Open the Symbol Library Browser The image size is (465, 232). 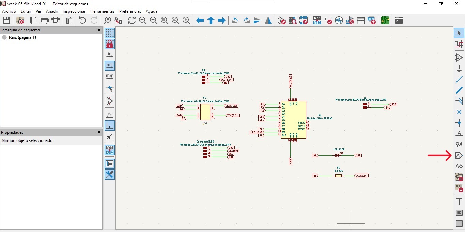(x=293, y=20)
